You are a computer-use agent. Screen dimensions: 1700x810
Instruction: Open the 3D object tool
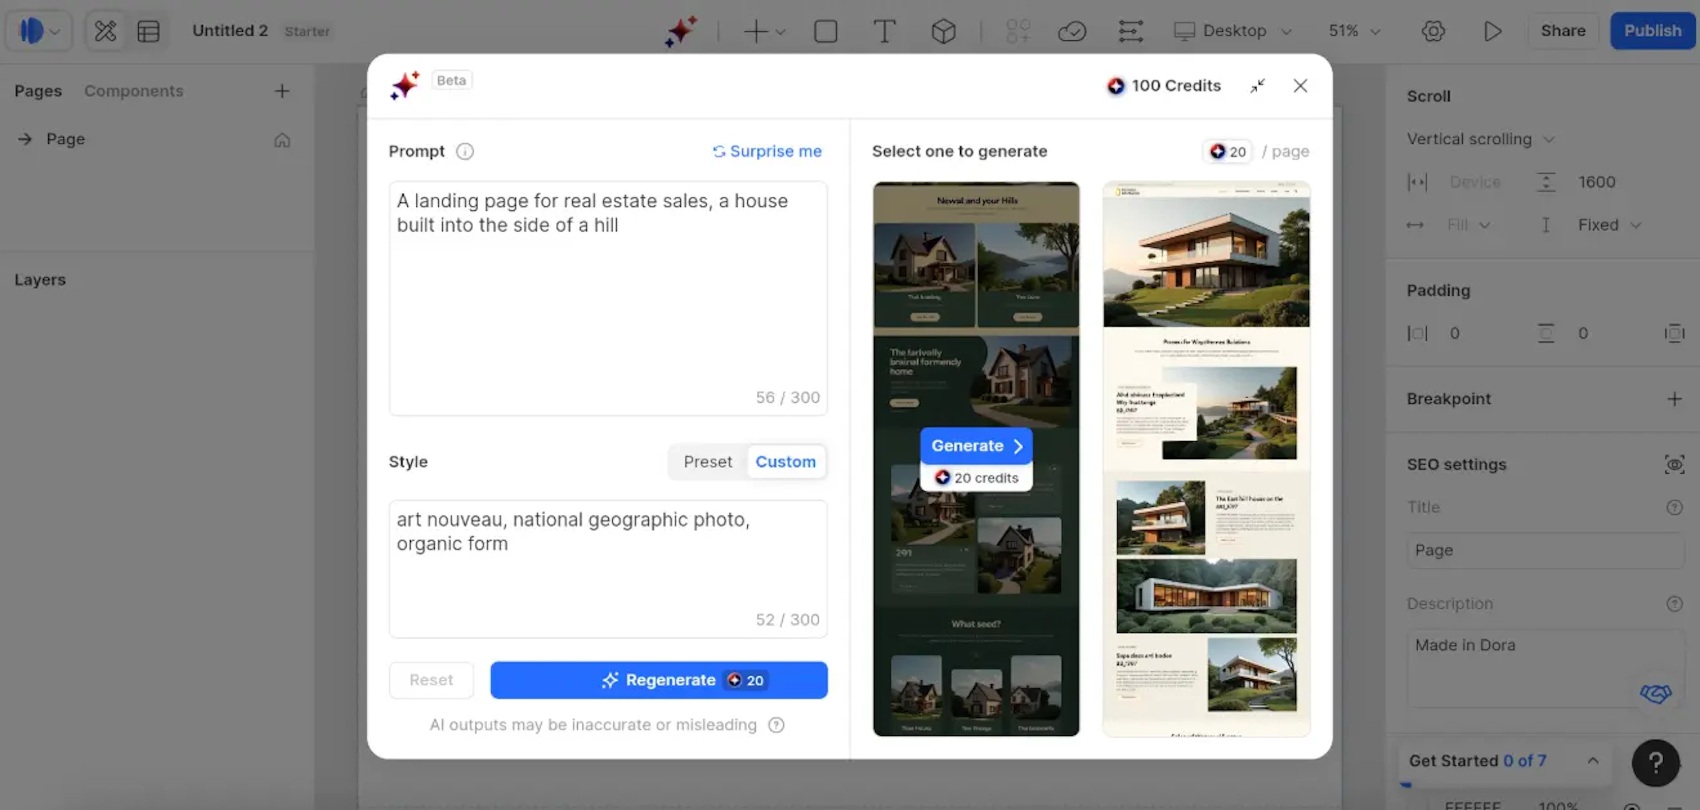click(x=943, y=31)
